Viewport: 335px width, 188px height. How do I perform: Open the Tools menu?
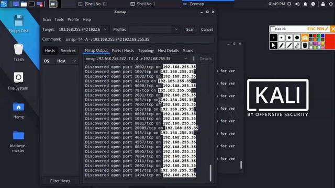click(x=59, y=19)
